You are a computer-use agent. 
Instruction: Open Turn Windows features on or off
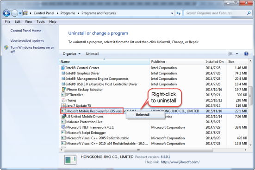point(32,49)
